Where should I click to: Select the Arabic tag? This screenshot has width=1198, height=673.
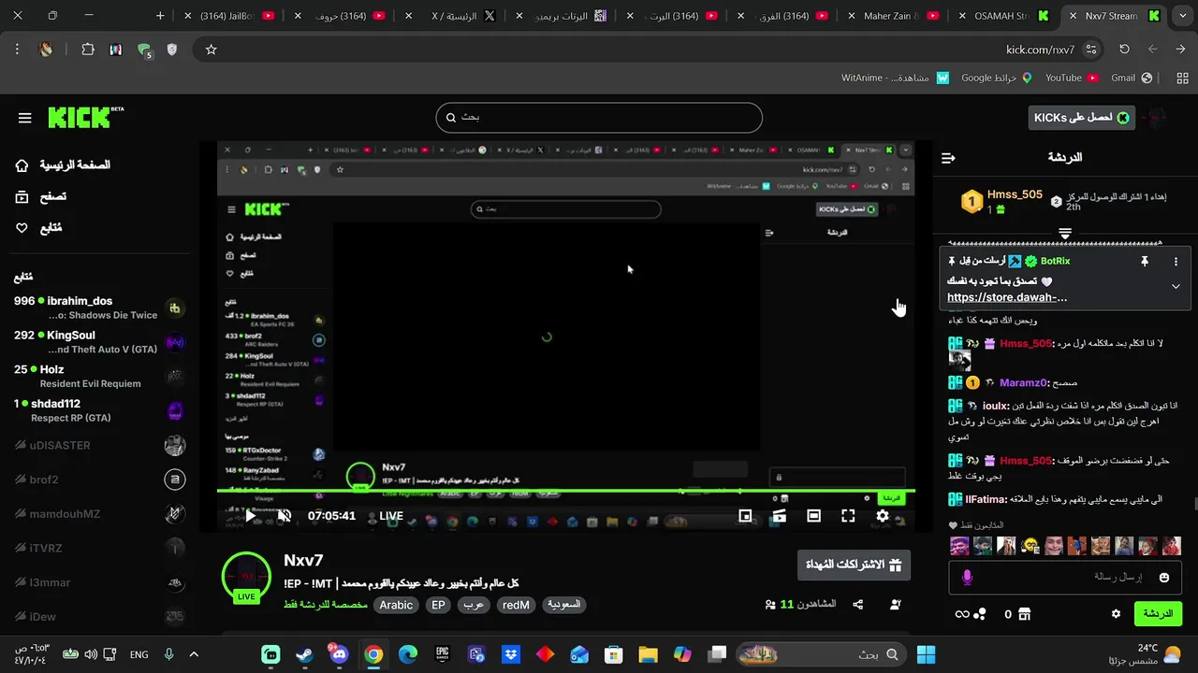(x=396, y=605)
